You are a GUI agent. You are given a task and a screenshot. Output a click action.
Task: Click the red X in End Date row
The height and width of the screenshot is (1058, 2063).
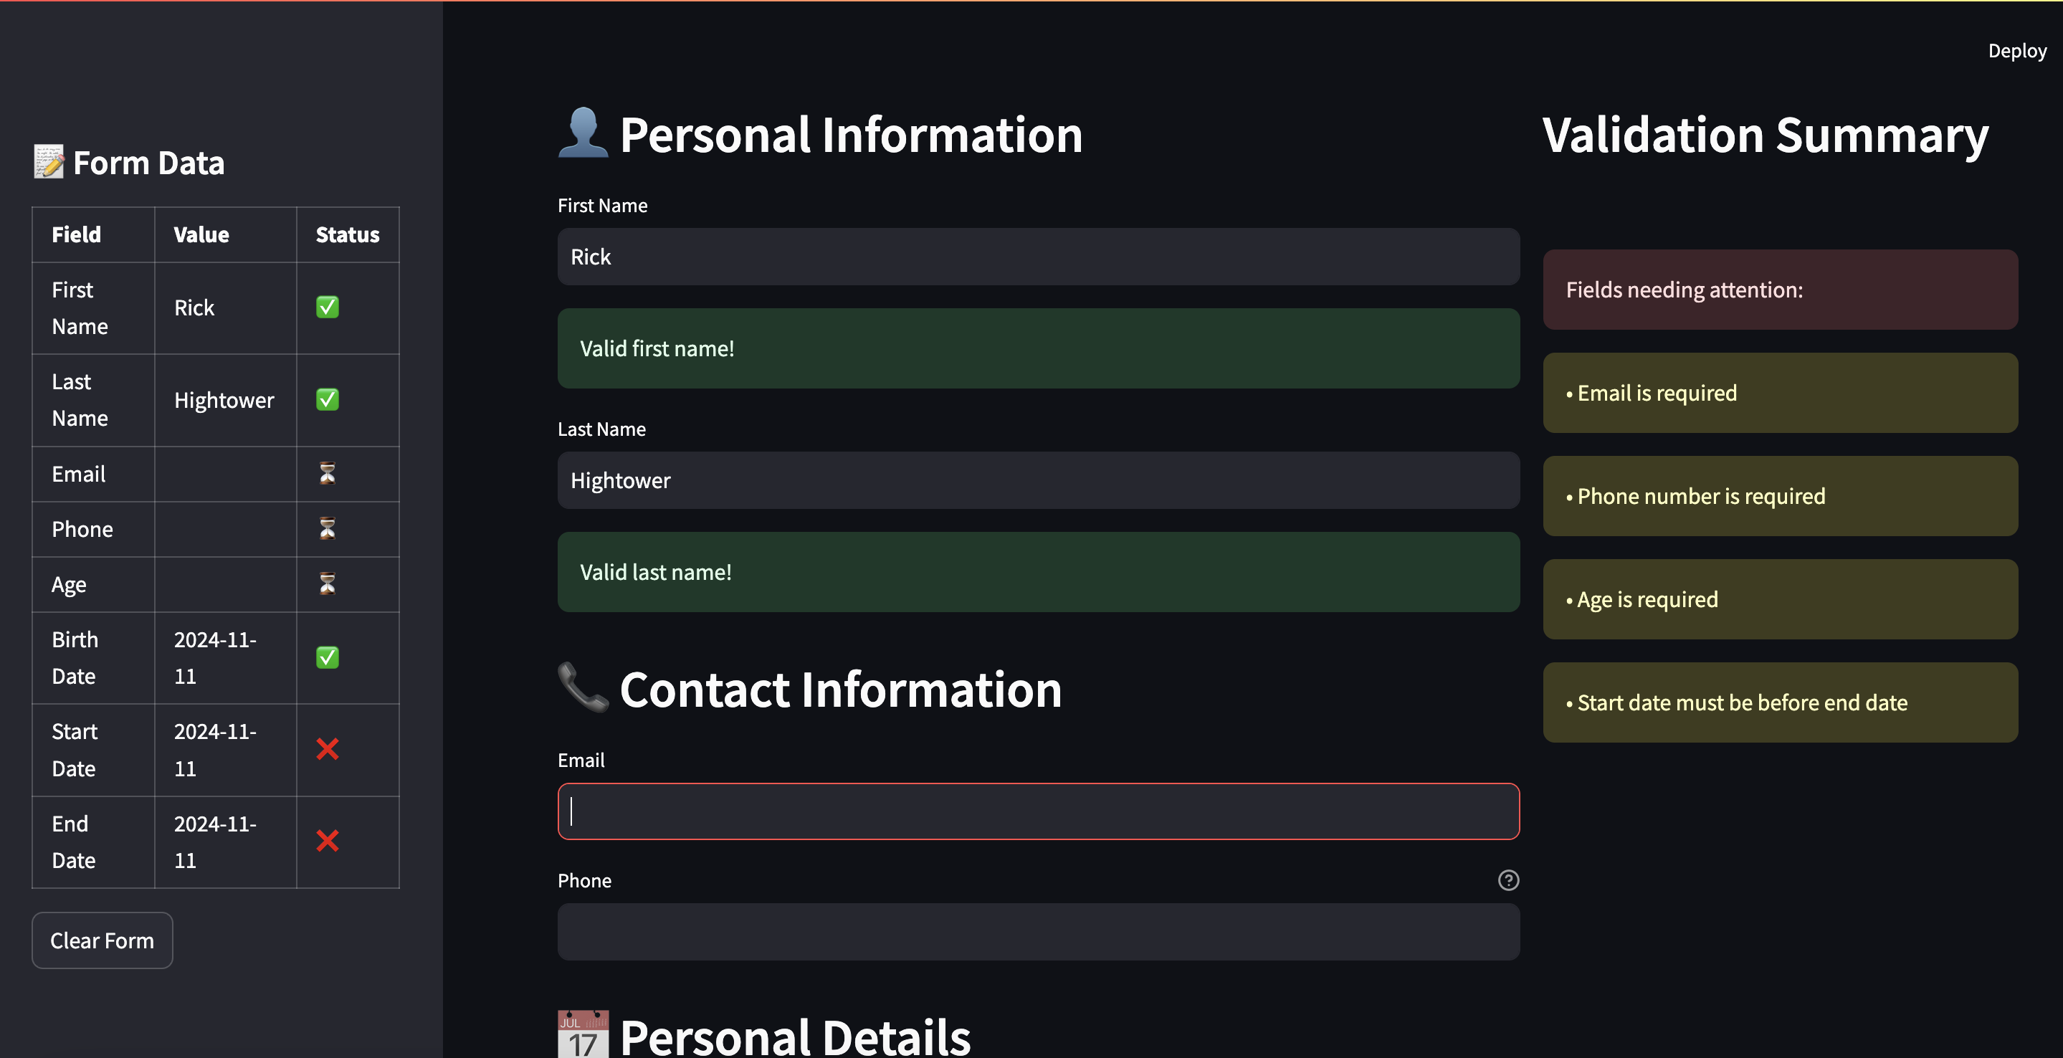coord(328,841)
